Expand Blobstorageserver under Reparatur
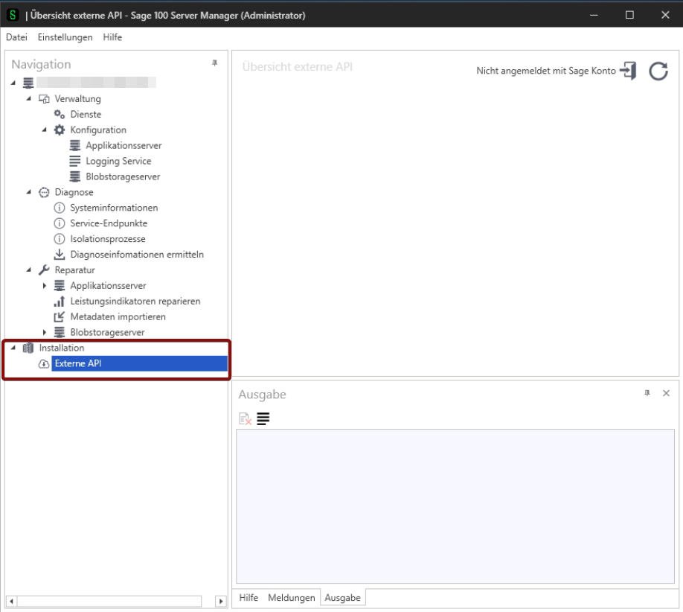Viewport: 683px width, 612px height. pyautogui.click(x=45, y=332)
